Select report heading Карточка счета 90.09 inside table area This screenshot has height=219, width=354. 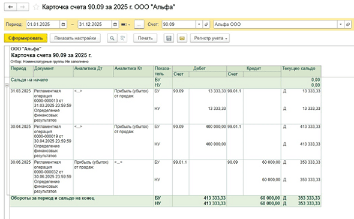(51, 55)
